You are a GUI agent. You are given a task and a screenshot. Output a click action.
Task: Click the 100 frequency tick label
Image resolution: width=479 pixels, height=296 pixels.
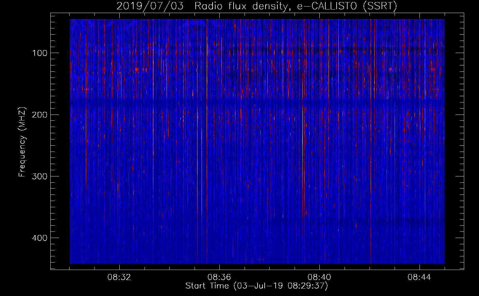(x=40, y=53)
